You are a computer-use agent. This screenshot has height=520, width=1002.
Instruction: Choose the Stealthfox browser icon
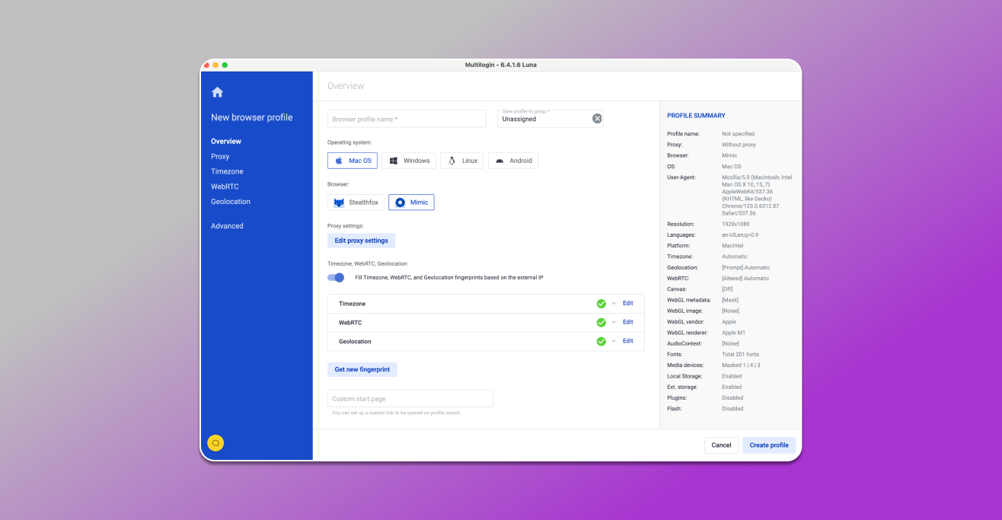tap(338, 202)
